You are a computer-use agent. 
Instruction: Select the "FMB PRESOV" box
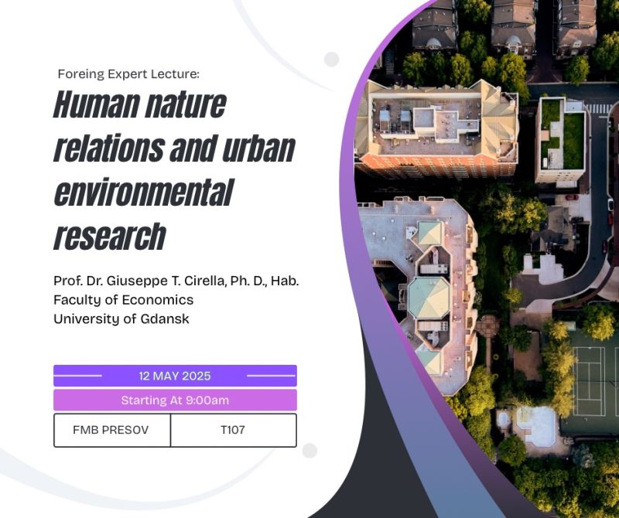[112, 430]
